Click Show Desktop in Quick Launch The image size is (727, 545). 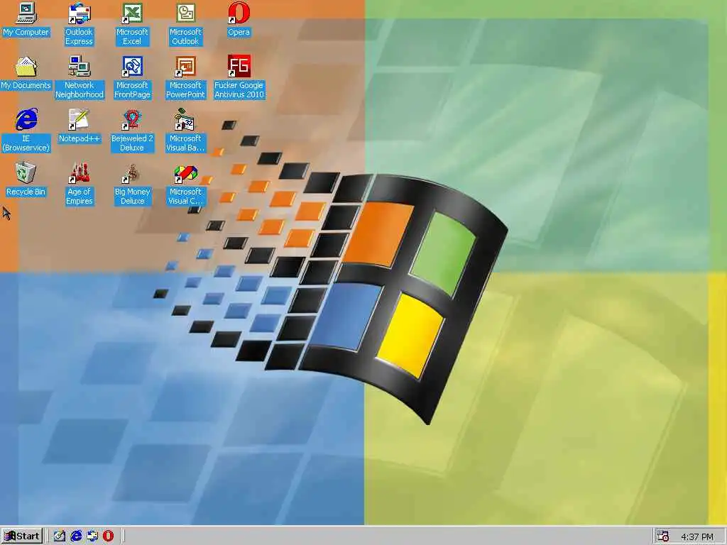60,536
